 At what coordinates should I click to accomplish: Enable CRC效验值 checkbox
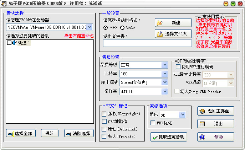pyautogui.click(x=104, y=122)
